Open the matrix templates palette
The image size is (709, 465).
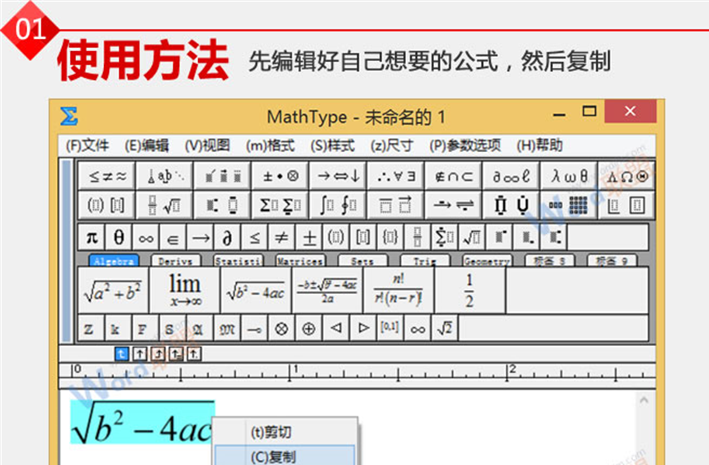(x=569, y=205)
